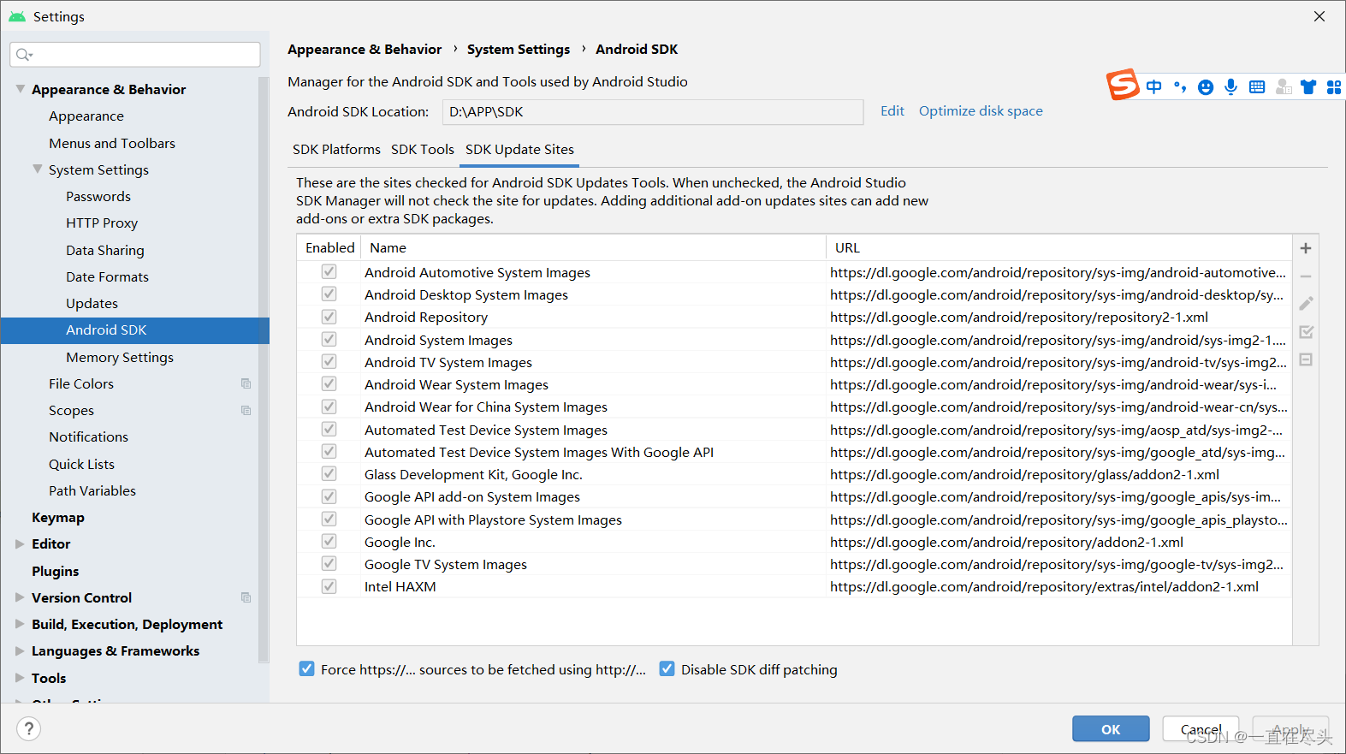Click the Version Control project-level icon
The image size is (1346, 754).
click(246, 597)
